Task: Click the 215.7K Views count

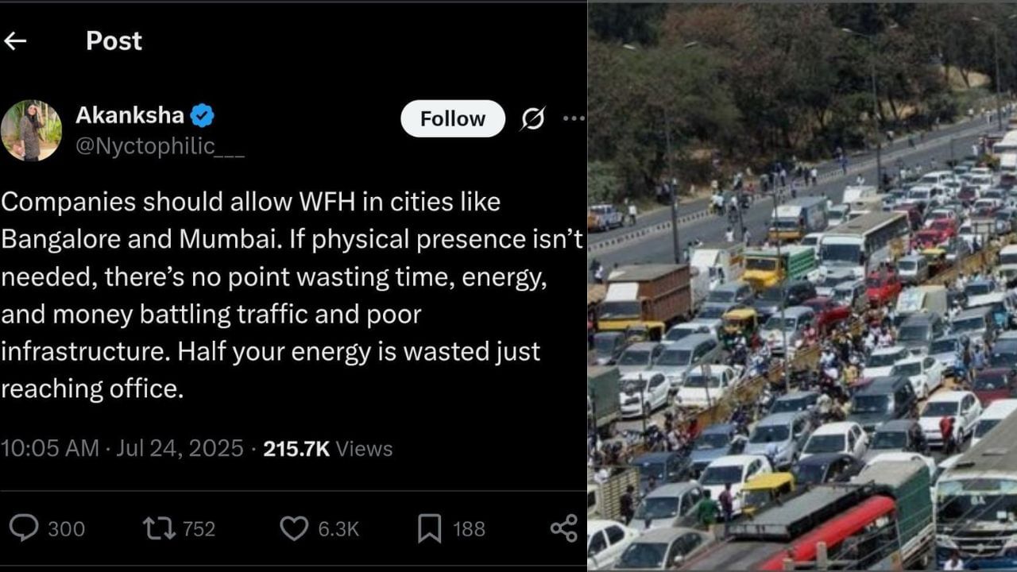Action: click(327, 449)
